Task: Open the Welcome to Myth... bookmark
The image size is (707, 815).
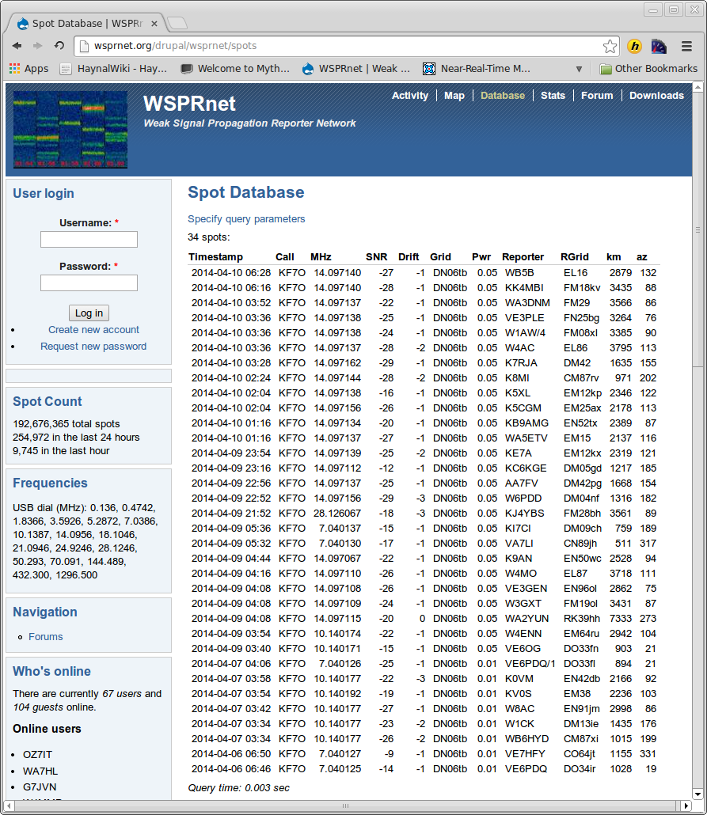Action: pyautogui.click(x=235, y=69)
